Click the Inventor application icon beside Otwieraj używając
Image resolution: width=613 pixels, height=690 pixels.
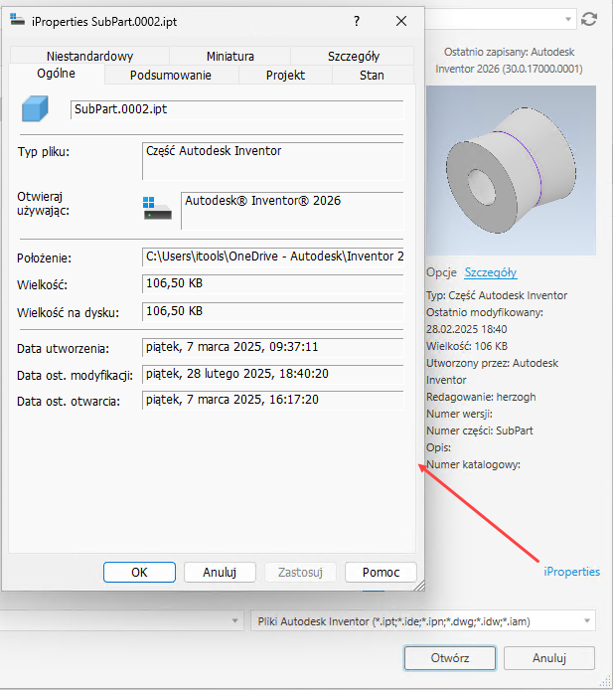click(x=157, y=208)
